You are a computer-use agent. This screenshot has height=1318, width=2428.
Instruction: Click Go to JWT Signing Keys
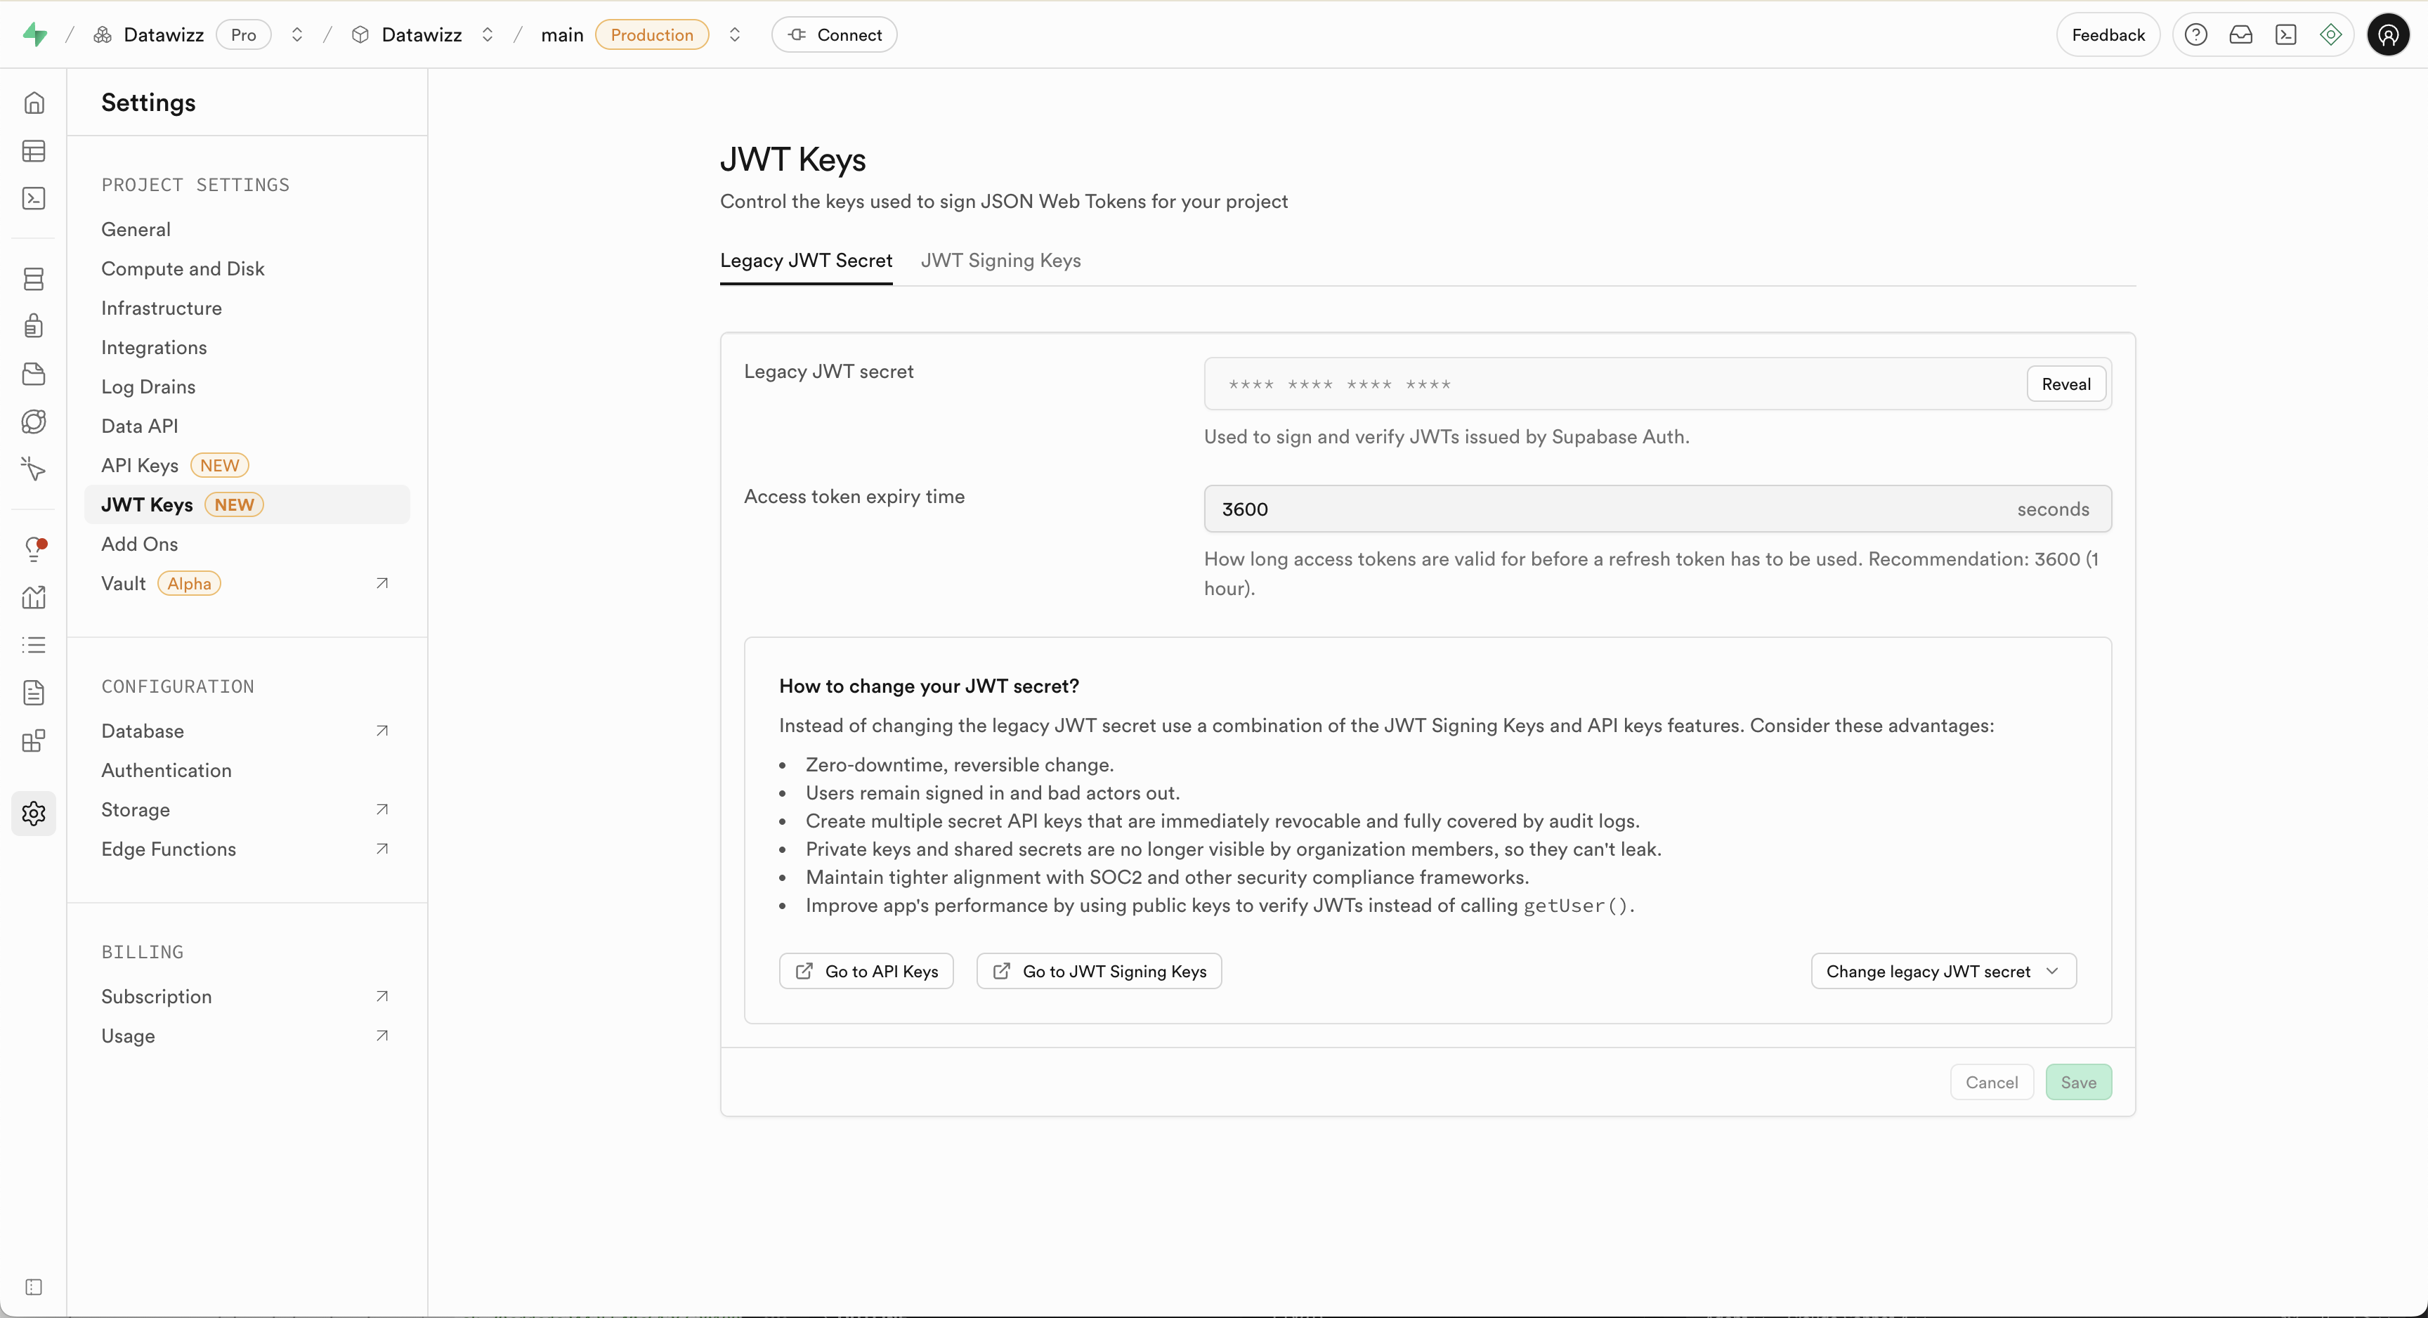1099,971
